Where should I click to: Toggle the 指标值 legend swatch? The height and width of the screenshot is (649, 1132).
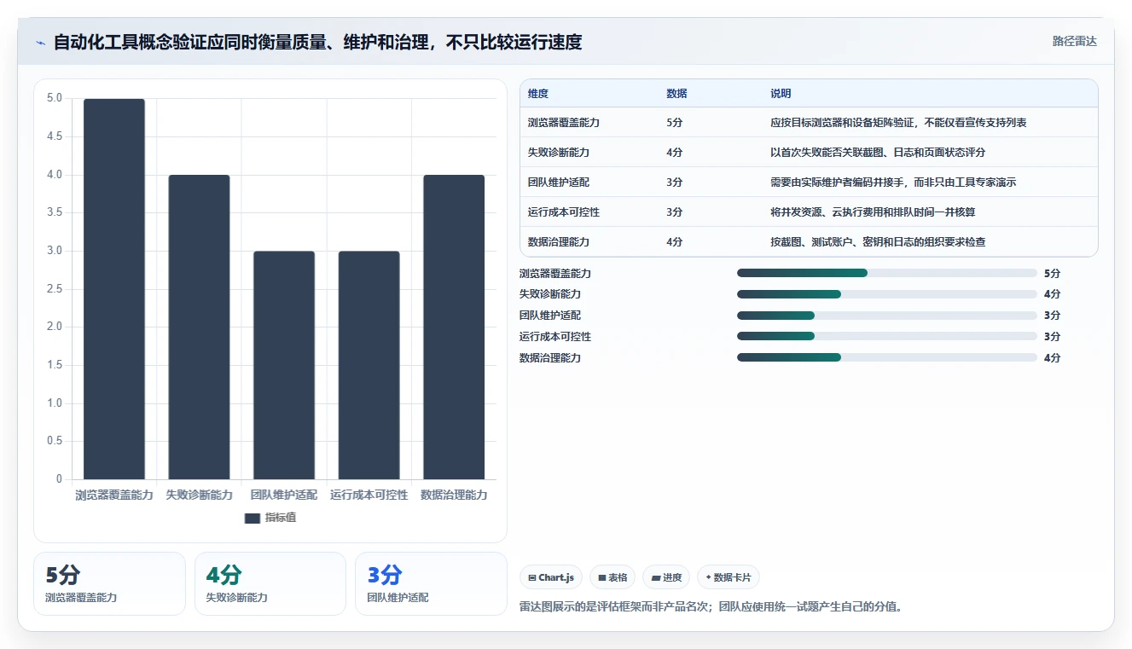coord(253,519)
